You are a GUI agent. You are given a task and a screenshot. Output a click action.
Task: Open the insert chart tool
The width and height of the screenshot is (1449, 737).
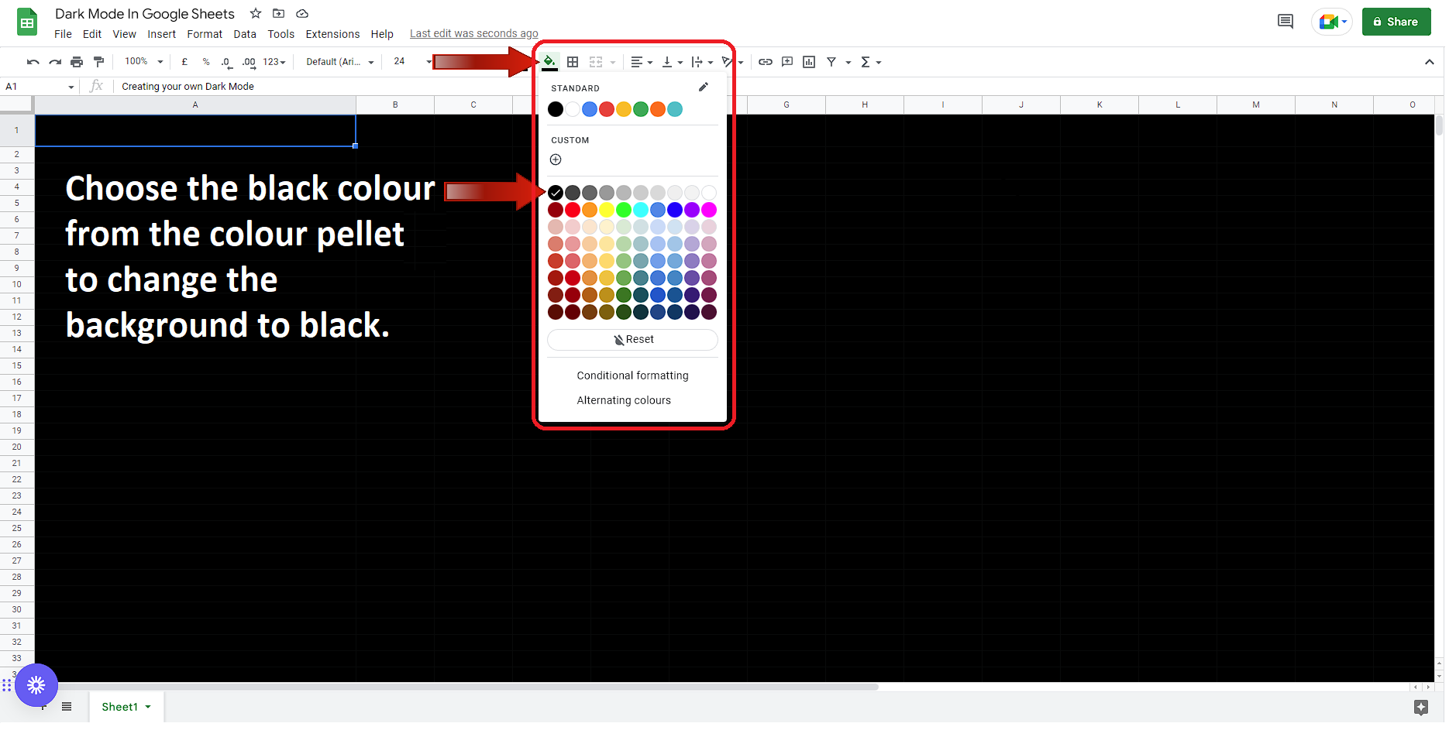809,61
